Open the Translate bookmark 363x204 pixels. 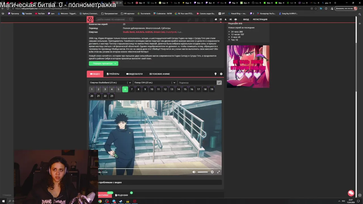27,13
